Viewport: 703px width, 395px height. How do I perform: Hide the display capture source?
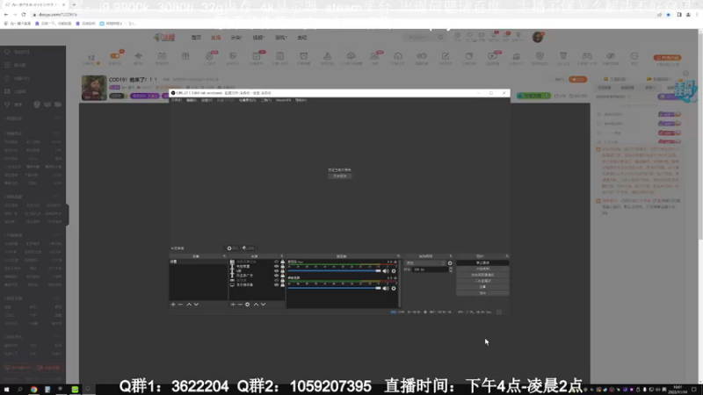click(x=276, y=284)
